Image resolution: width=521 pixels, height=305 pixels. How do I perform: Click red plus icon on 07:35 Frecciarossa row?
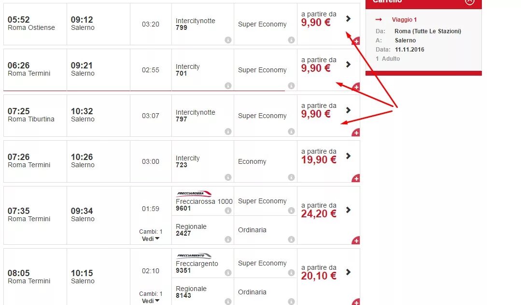coord(356,240)
